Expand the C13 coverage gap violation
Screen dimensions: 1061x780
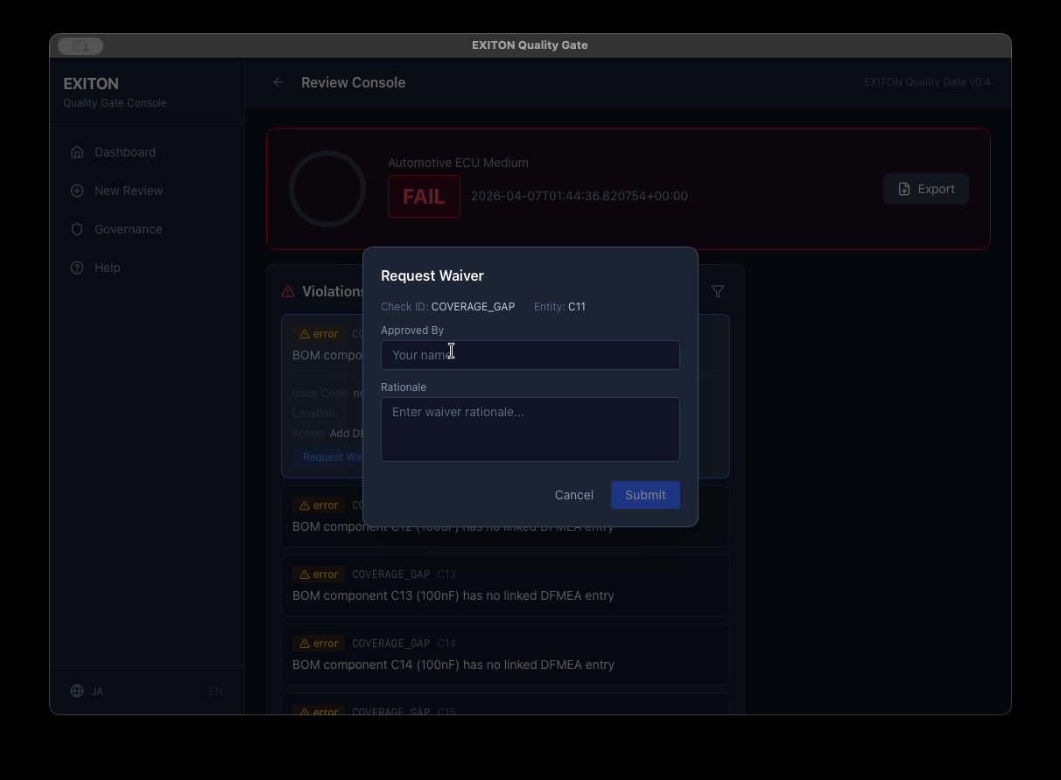pyautogui.click(x=505, y=585)
